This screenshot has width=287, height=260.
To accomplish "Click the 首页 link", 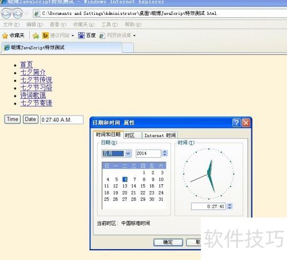I will 26,65.
